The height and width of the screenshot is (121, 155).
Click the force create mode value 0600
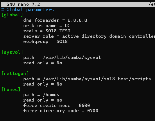pos(84,105)
